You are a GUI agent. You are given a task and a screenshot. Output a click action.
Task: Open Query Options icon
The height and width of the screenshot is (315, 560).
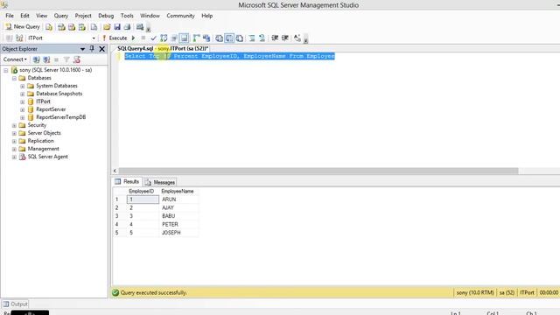point(174,38)
